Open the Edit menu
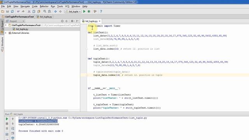Image resolution: width=249 pixels, height=140 pixels. [x=9, y=6]
